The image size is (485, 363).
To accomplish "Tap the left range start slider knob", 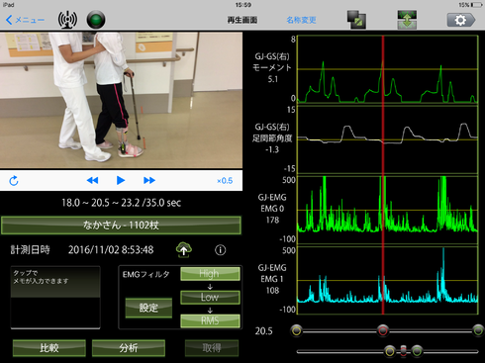I will coord(297,330).
